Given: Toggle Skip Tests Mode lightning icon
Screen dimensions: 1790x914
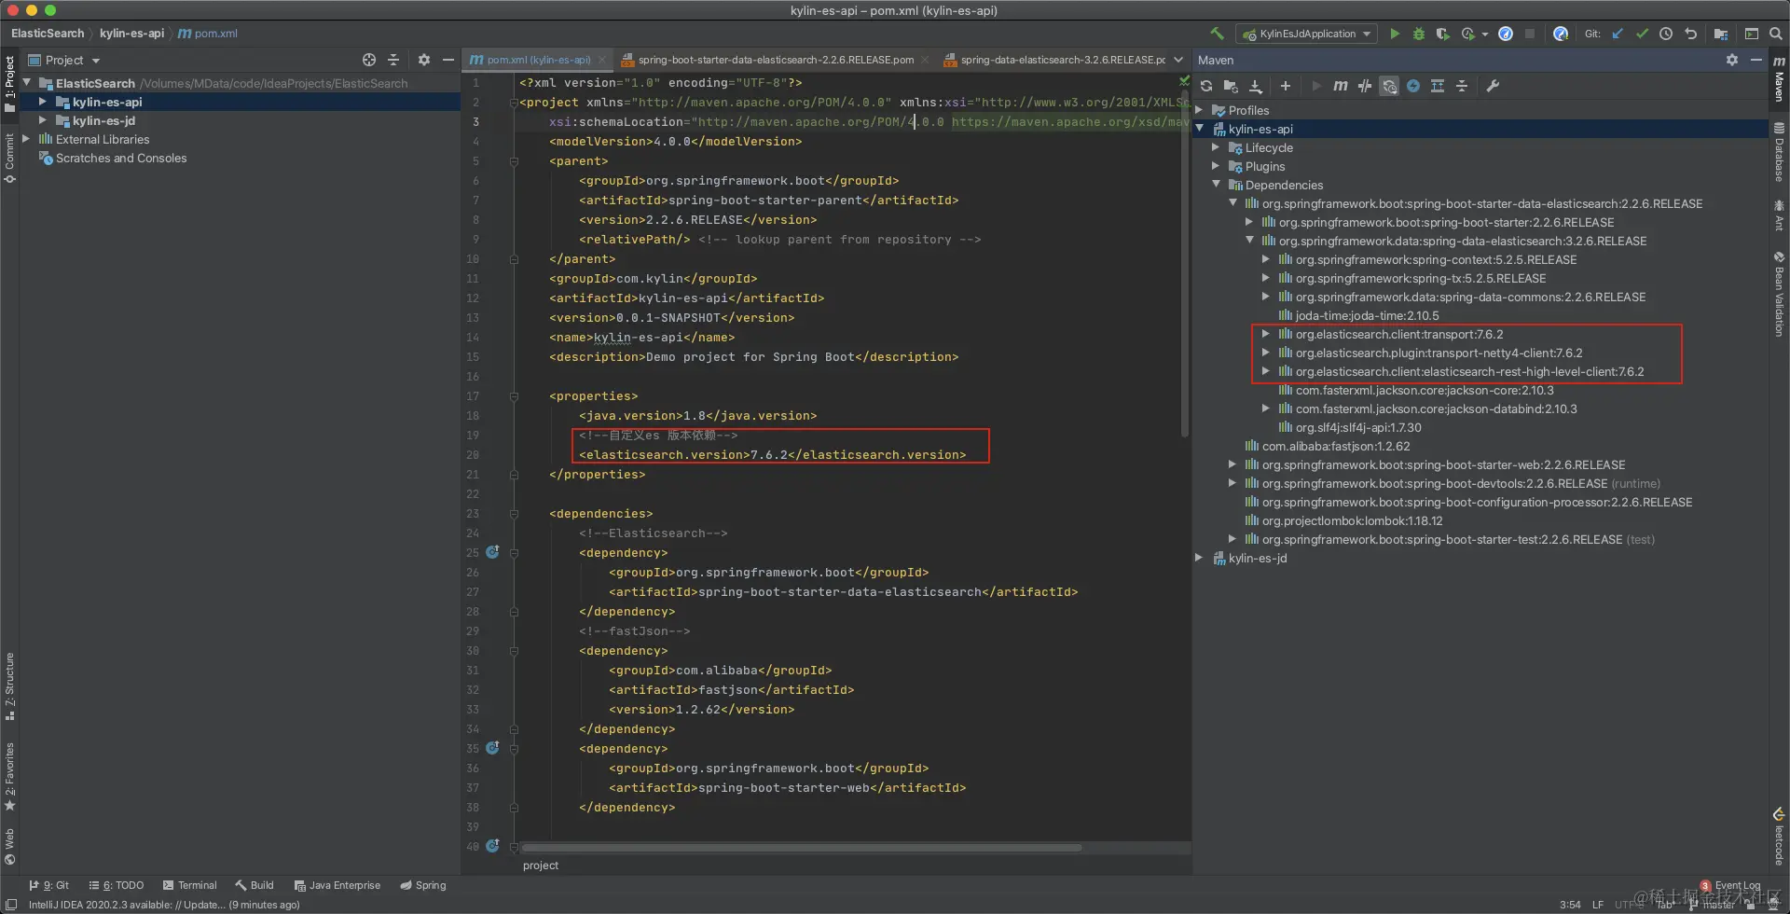Looking at the screenshot, I should (x=1413, y=86).
